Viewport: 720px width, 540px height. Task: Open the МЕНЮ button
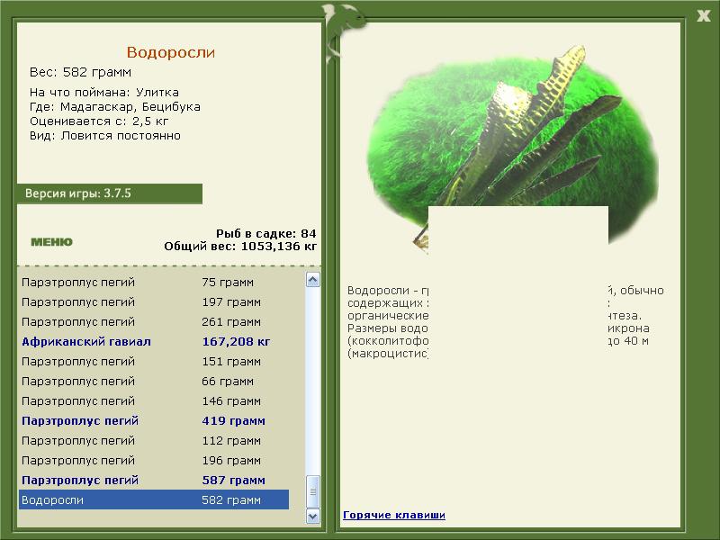[x=51, y=241]
